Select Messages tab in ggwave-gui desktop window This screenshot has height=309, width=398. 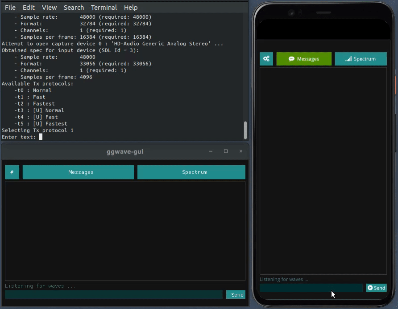(78, 172)
